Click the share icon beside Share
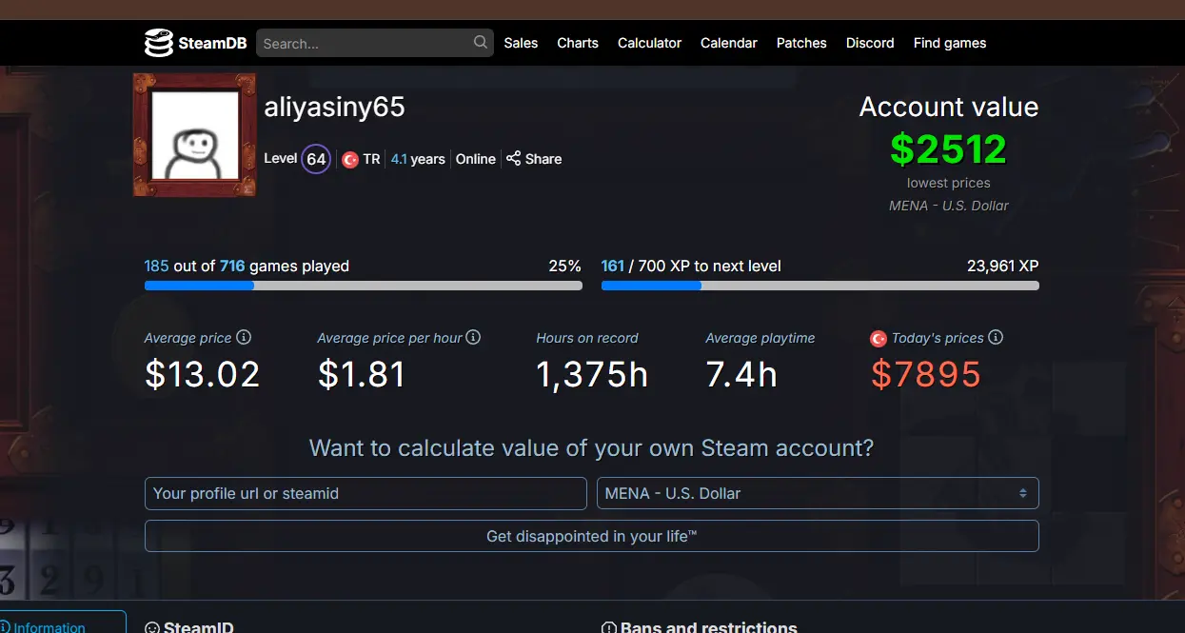1185x633 pixels. tap(513, 159)
